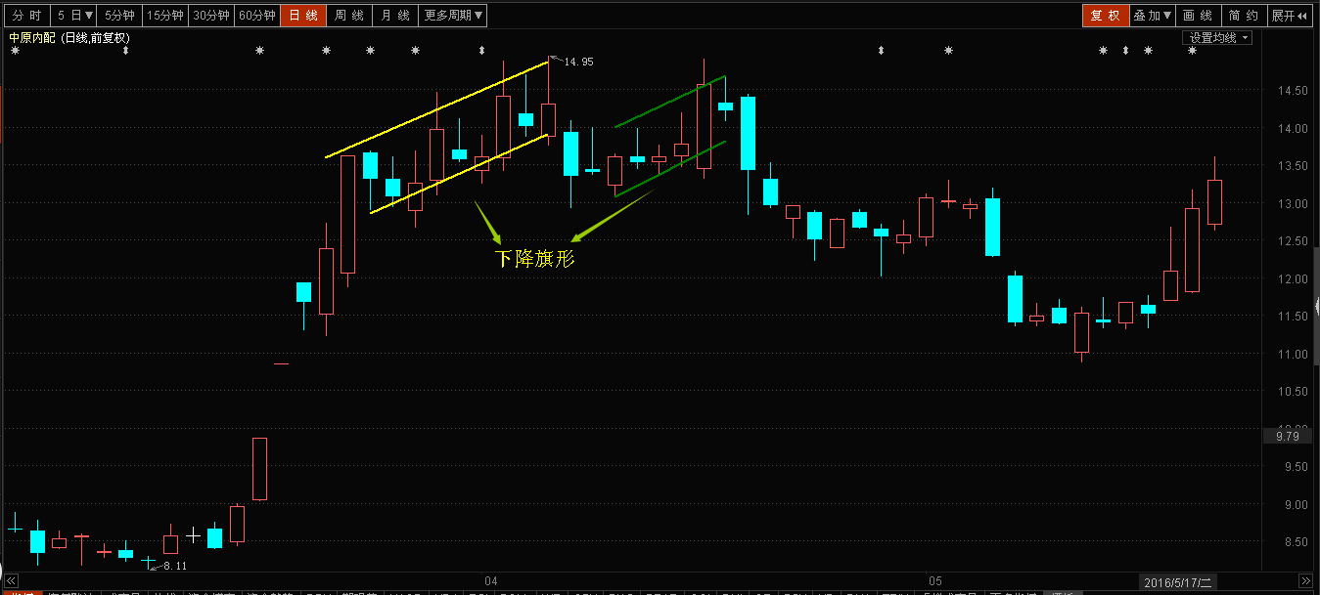Switch to the 周线 weekly chart

click(x=349, y=16)
